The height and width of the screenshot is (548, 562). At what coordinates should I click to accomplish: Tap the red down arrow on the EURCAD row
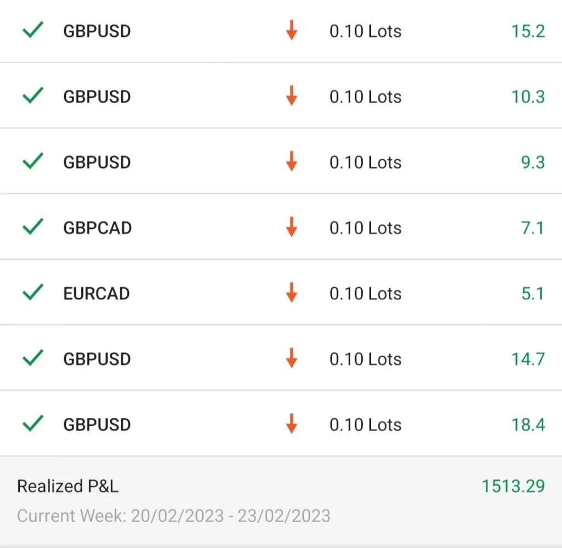coord(292,293)
